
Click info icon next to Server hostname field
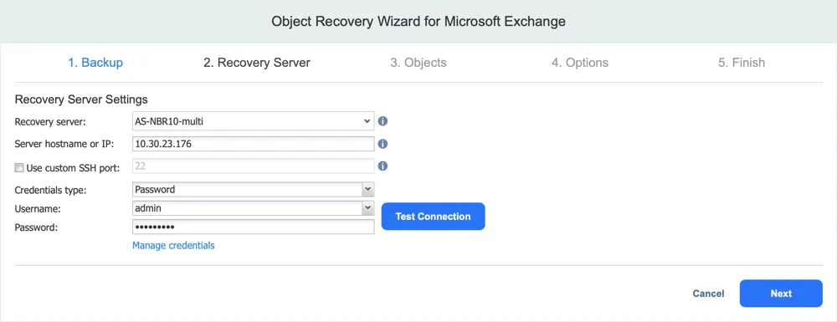tap(383, 144)
